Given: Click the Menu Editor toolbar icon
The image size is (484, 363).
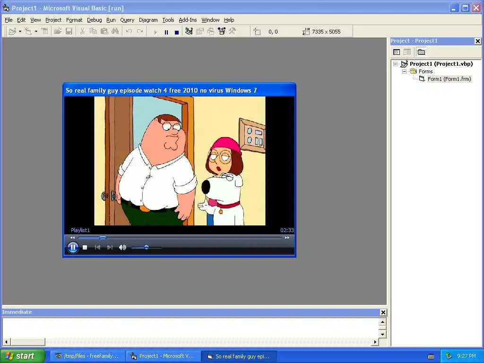Looking at the screenshot, I should pos(45,32).
